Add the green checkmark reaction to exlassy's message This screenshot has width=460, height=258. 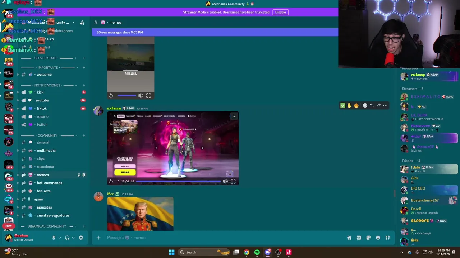[343, 105]
